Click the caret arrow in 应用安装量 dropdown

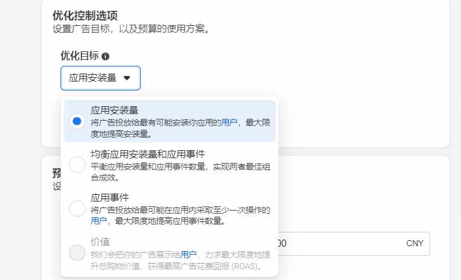tap(127, 78)
